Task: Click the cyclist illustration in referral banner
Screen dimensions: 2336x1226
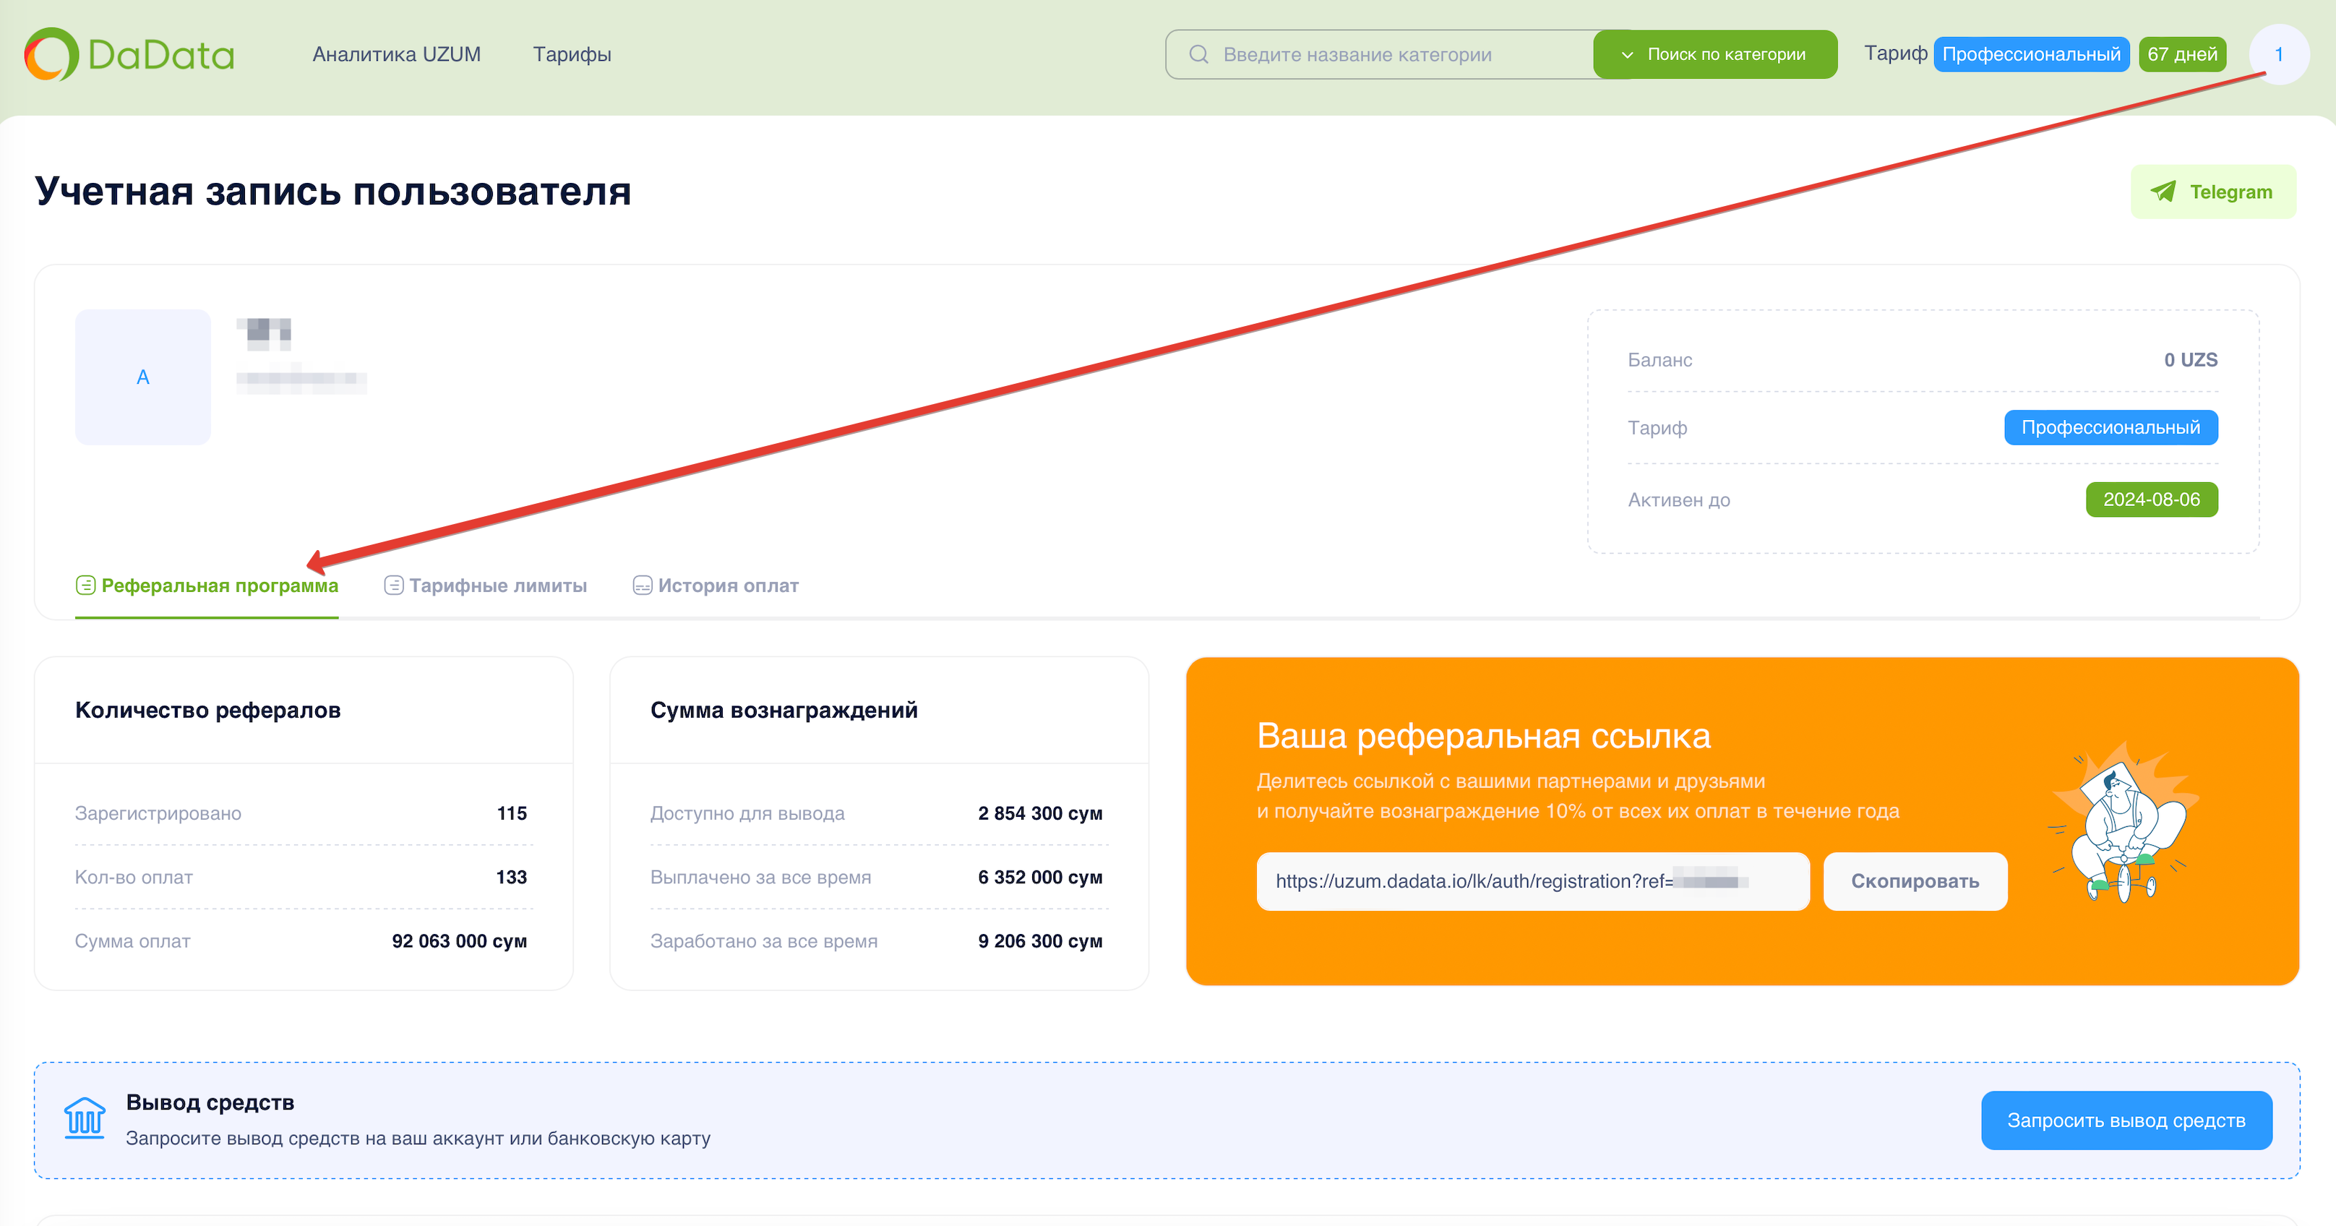Action: 2122,823
